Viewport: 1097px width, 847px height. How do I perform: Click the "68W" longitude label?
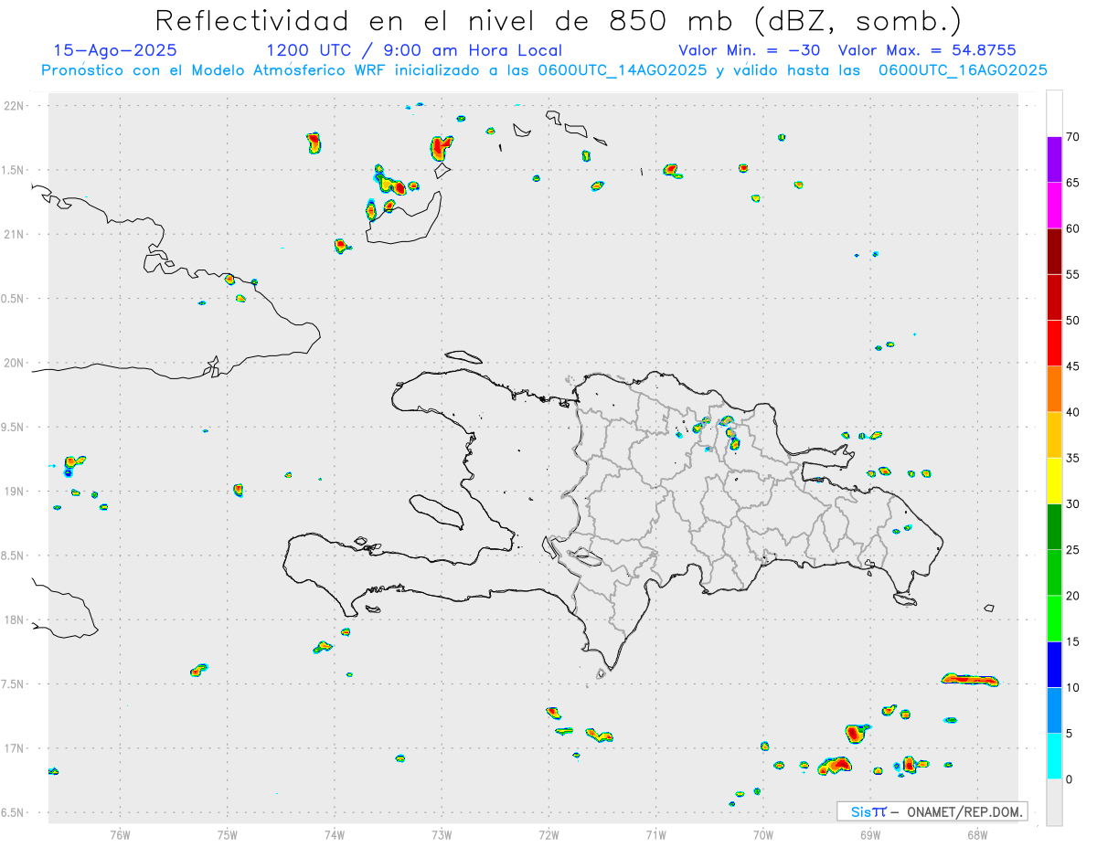coord(977,834)
